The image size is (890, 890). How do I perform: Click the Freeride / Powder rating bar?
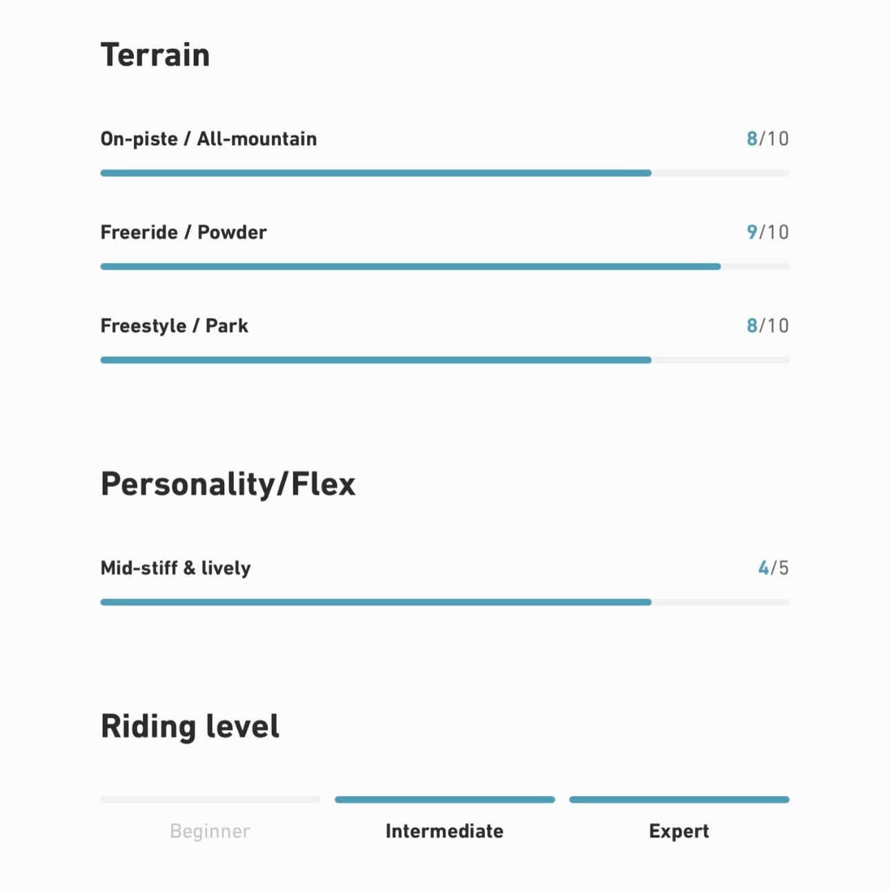pyautogui.click(x=444, y=266)
